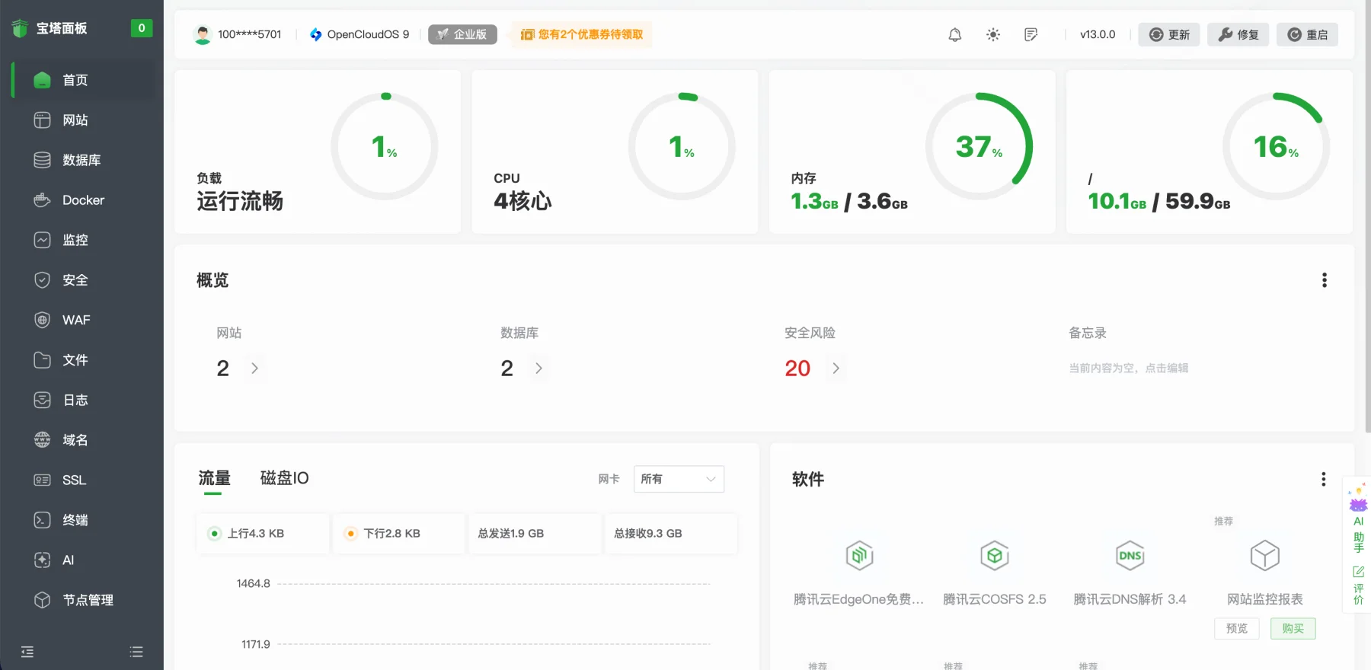Go to 首页 home in sidebar
The image size is (1371, 670).
83,80
